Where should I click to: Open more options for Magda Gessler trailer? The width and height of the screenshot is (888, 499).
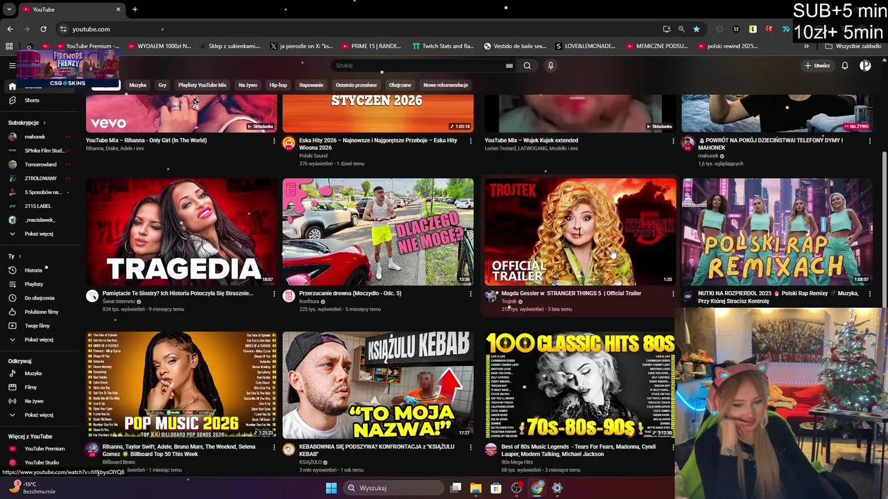[x=673, y=294]
